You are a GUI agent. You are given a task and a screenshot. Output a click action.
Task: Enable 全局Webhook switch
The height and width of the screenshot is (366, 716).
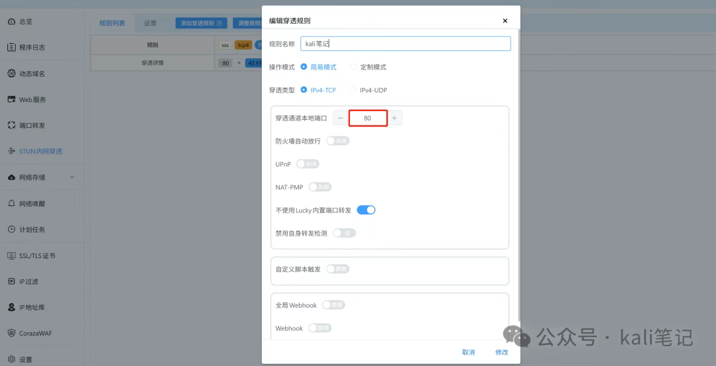333,305
